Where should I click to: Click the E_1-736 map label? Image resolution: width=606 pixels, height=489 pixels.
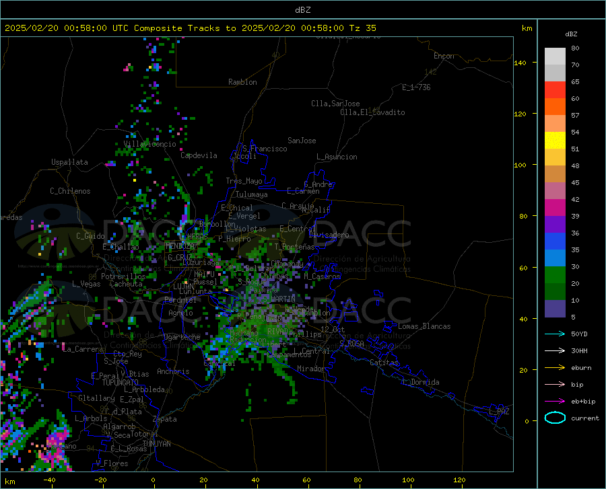[416, 87]
